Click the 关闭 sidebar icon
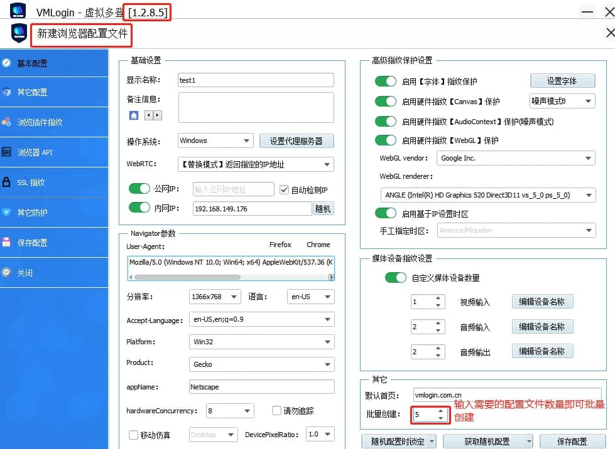Viewport: 615px width, 449px height. click(x=7, y=273)
